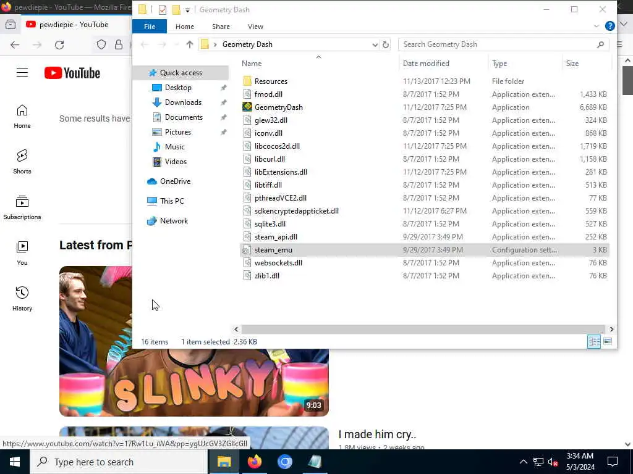Select the libcocos2d.dll file
The image size is (633, 474).
point(277,146)
